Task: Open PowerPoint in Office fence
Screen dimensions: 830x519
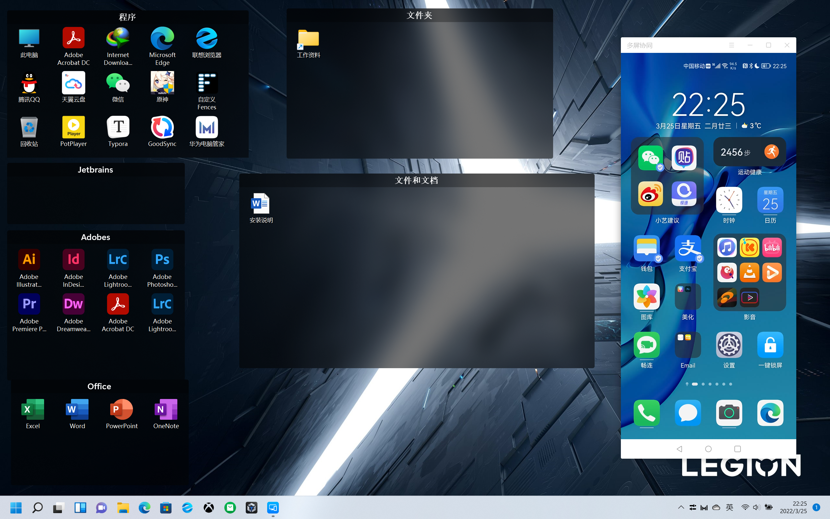Action: (121, 414)
